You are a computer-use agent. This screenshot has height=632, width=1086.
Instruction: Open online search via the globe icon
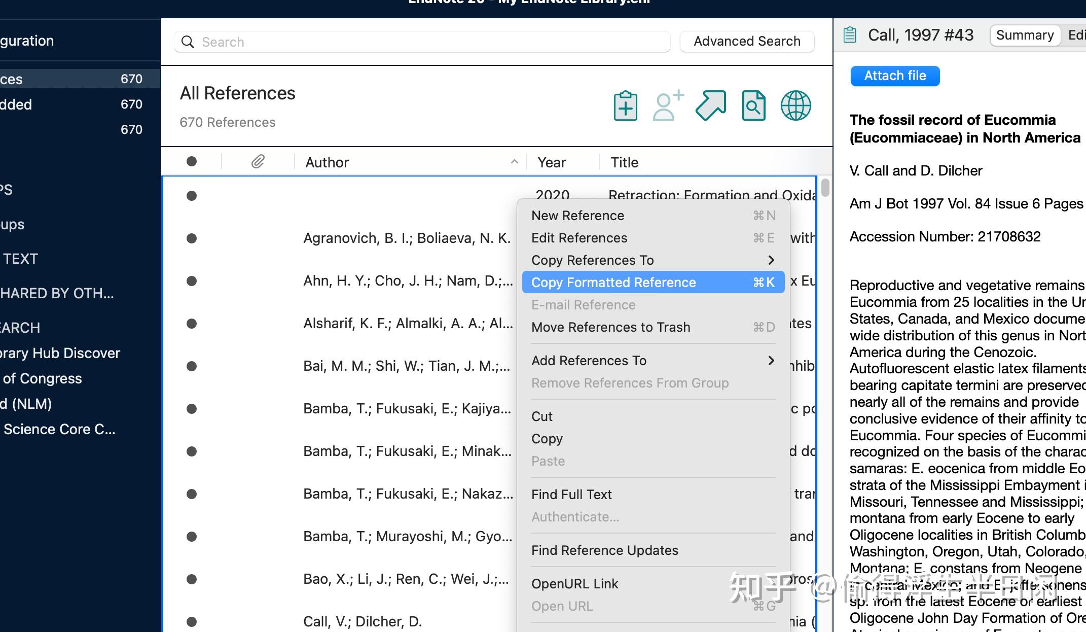[795, 106]
